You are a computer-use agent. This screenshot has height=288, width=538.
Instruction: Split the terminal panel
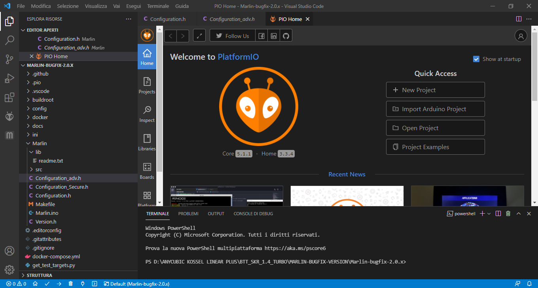[498, 214]
